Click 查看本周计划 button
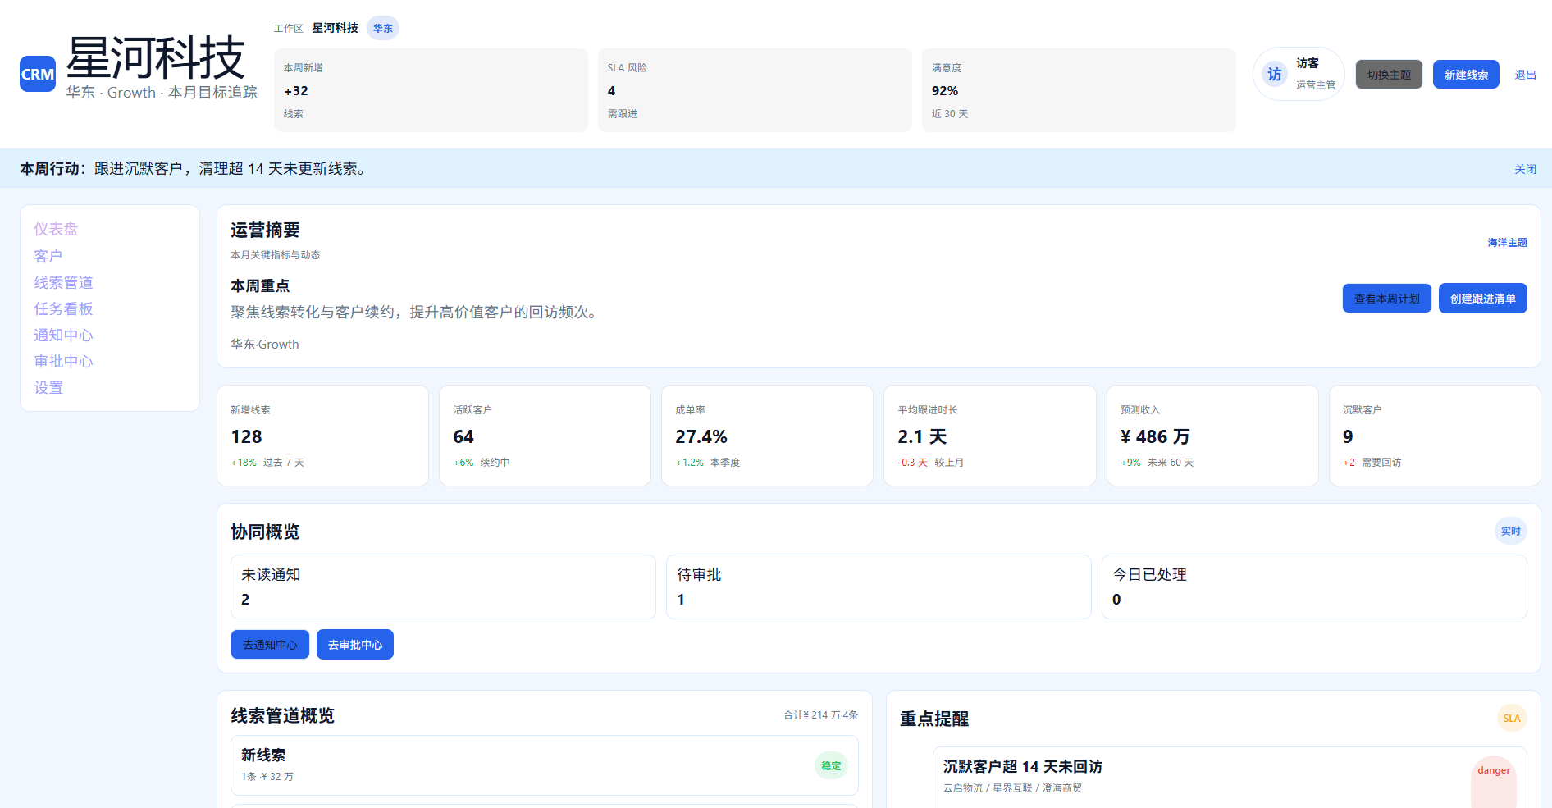 click(x=1386, y=299)
